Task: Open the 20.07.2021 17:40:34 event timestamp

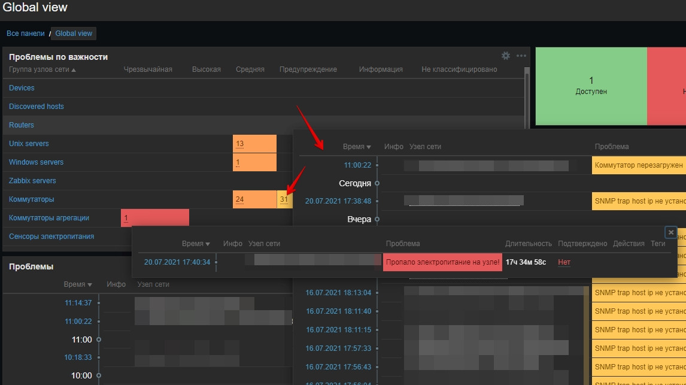Action: (177, 262)
